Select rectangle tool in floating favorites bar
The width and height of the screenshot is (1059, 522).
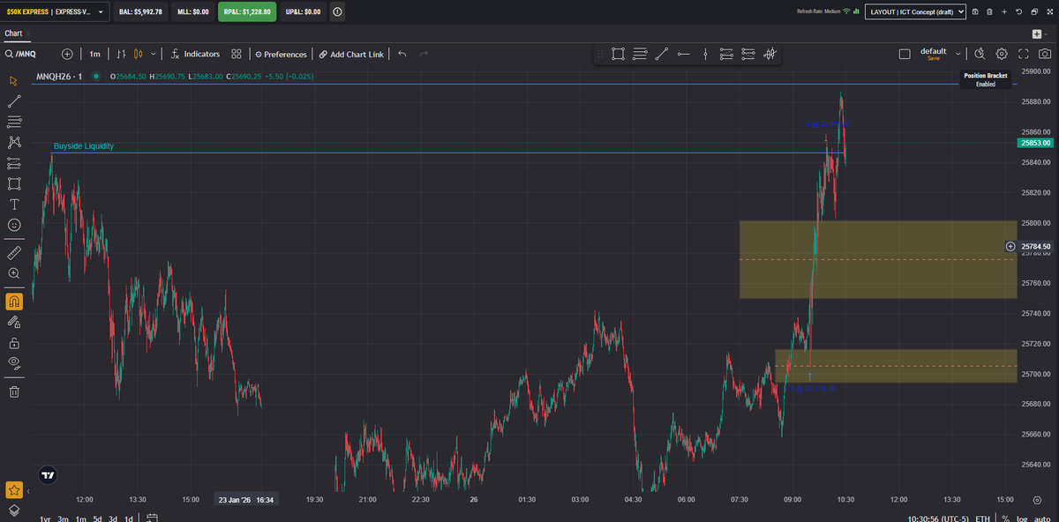pyautogui.click(x=619, y=54)
